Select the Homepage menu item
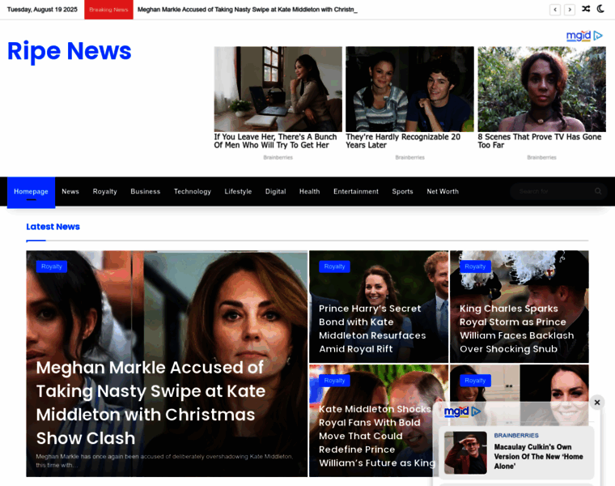This screenshot has width=615, height=486. [x=31, y=192]
